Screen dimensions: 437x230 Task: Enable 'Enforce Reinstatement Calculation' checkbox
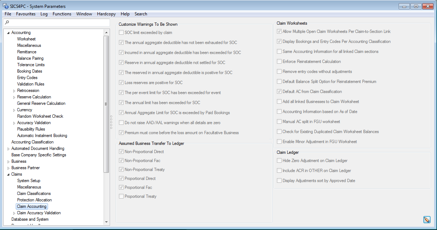coord(279,62)
